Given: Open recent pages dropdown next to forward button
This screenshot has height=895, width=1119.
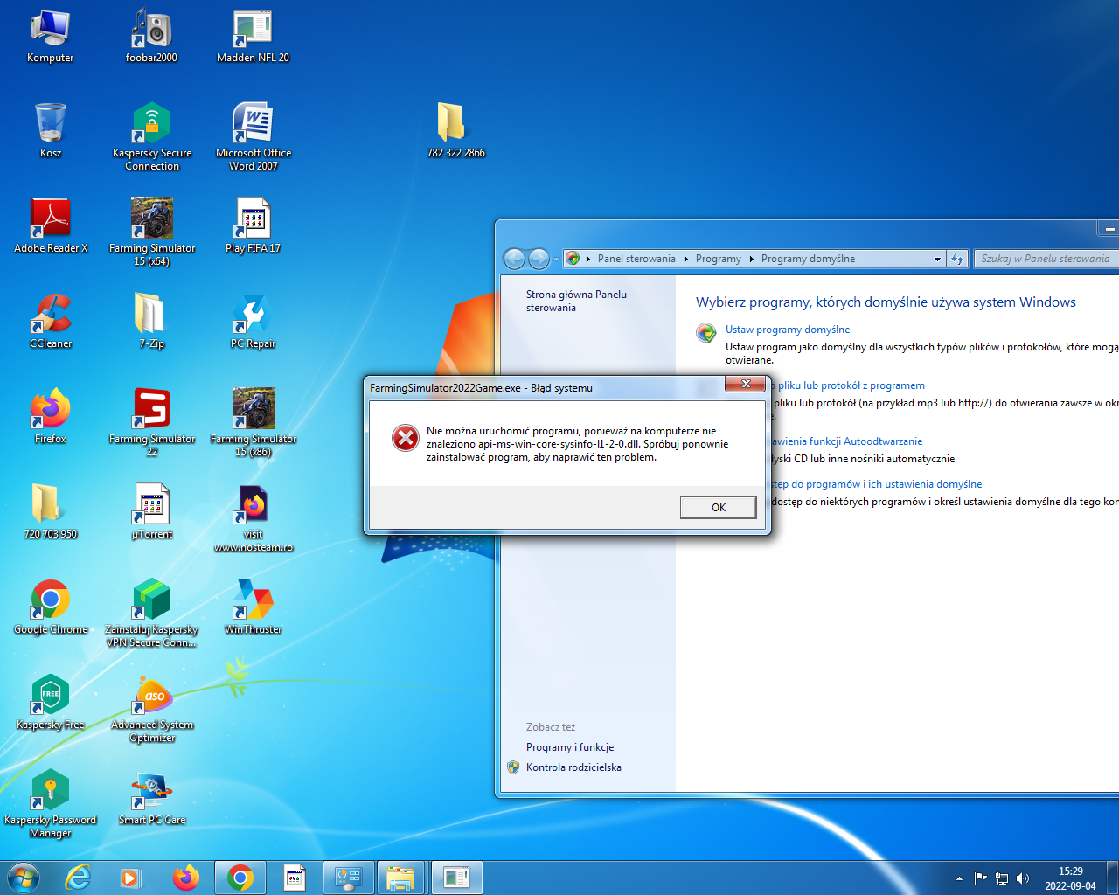Looking at the screenshot, I should [x=556, y=260].
